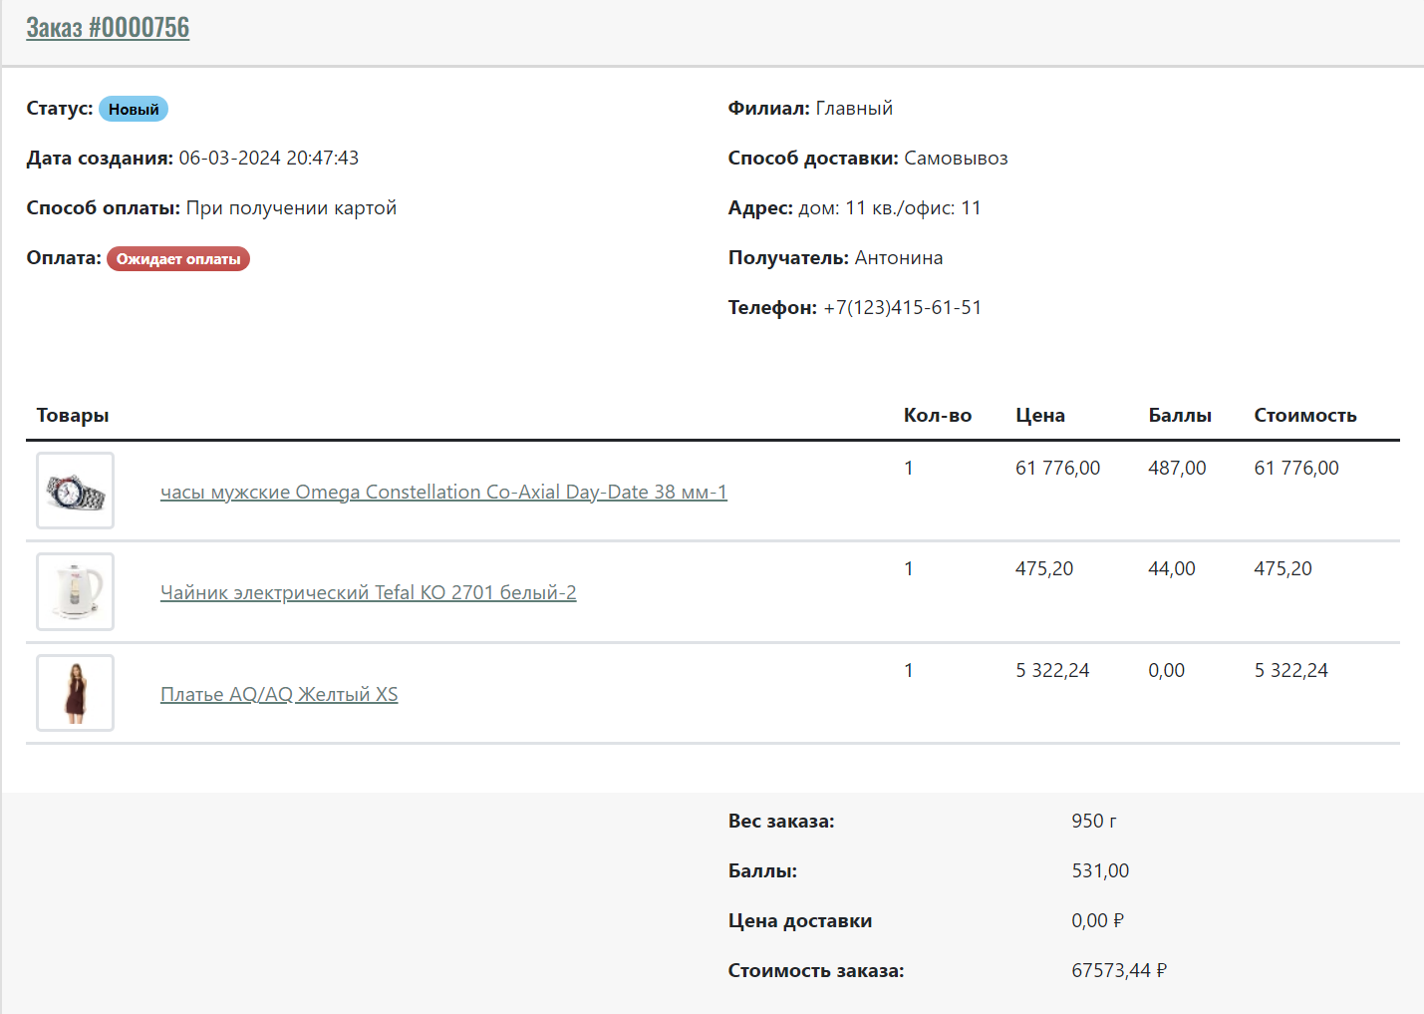1424x1014 pixels.
Task: Click the Товары column header
Action: point(73,416)
